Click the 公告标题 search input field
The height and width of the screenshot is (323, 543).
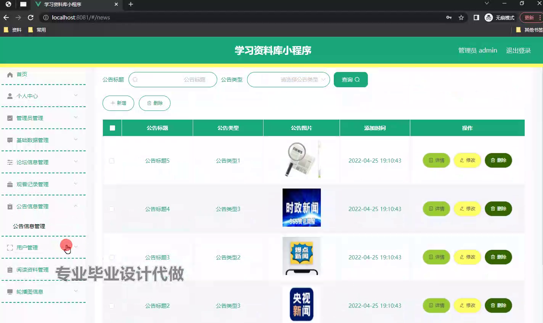173,80
